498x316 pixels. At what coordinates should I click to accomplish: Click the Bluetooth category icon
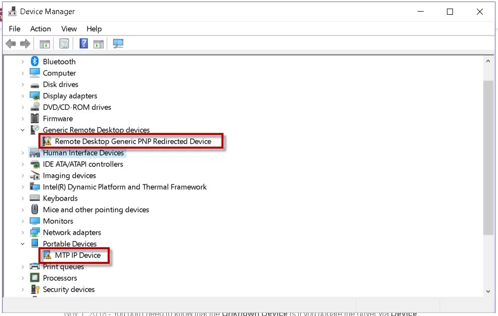coord(34,61)
